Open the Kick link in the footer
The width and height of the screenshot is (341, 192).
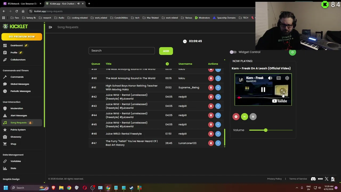(320, 179)
